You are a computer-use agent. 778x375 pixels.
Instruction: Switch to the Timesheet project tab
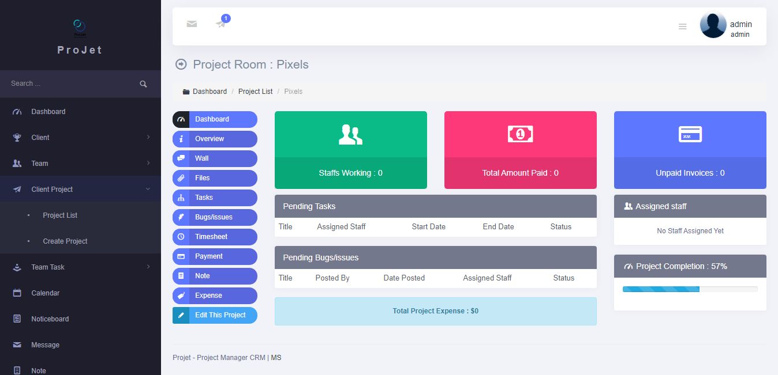pos(215,237)
